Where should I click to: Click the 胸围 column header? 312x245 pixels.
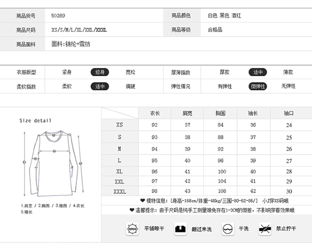point(220,113)
